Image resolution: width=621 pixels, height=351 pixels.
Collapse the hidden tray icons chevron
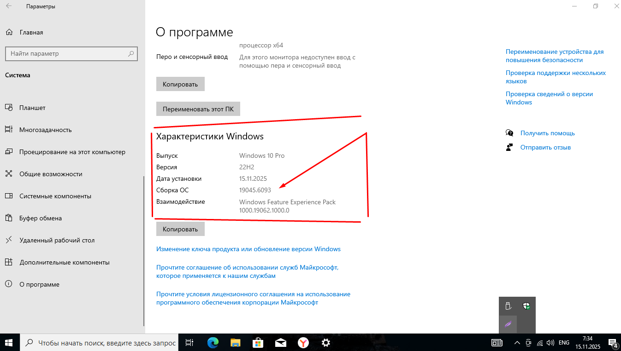tap(517, 343)
